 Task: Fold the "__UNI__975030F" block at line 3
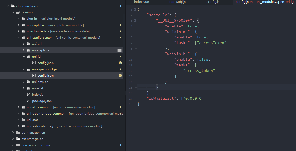point(135,20)
